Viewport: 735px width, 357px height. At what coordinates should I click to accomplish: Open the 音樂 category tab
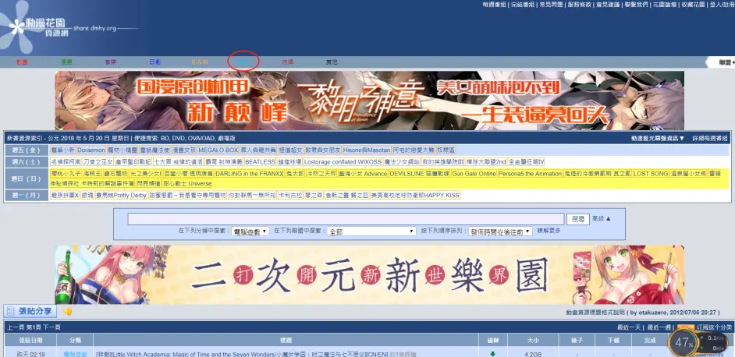point(111,62)
